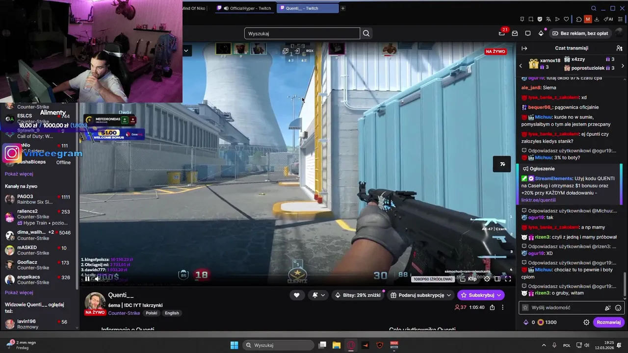Show previous gift leaderboard entry
628x353 pixels.
point(521,66)
